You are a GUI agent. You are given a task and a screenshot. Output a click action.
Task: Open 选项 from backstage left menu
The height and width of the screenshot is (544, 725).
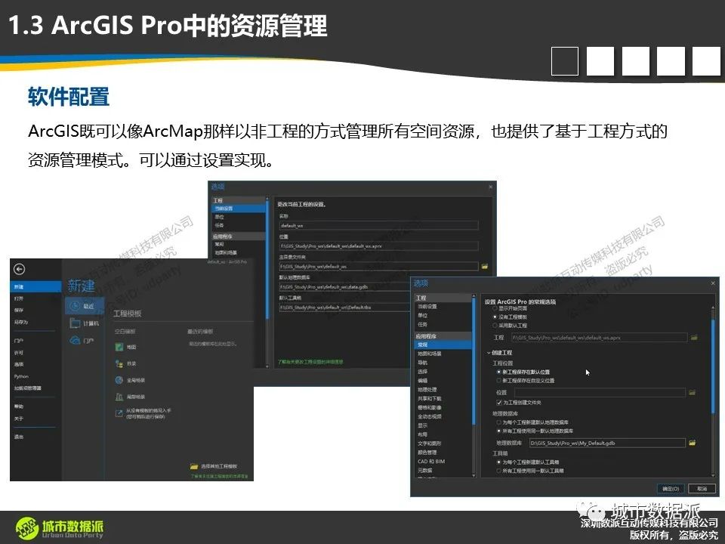point(19,364)
